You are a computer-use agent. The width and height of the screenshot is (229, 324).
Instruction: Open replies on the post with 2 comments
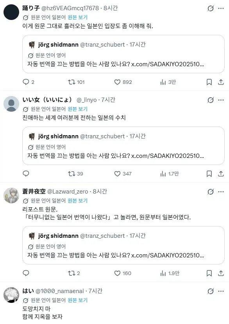28,82
